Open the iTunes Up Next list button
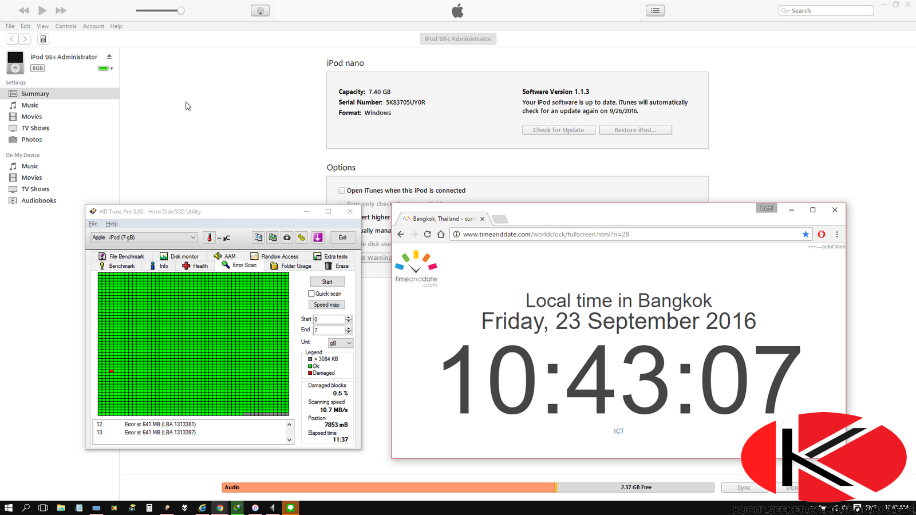This screenshot has height=515, width=916. [x=655, y=10]
